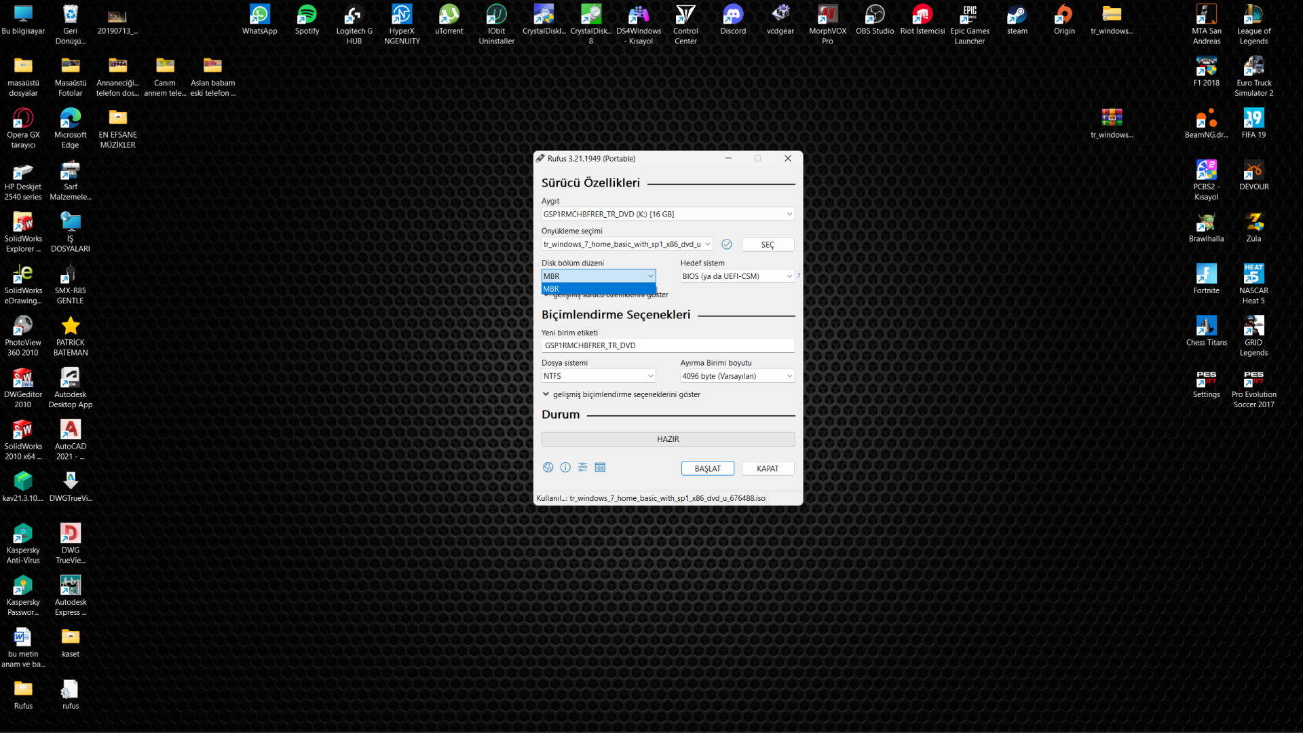Click the help question mark beside Hedef sistem
This screenshot has height=733, width=1303.
click(799, 276)
